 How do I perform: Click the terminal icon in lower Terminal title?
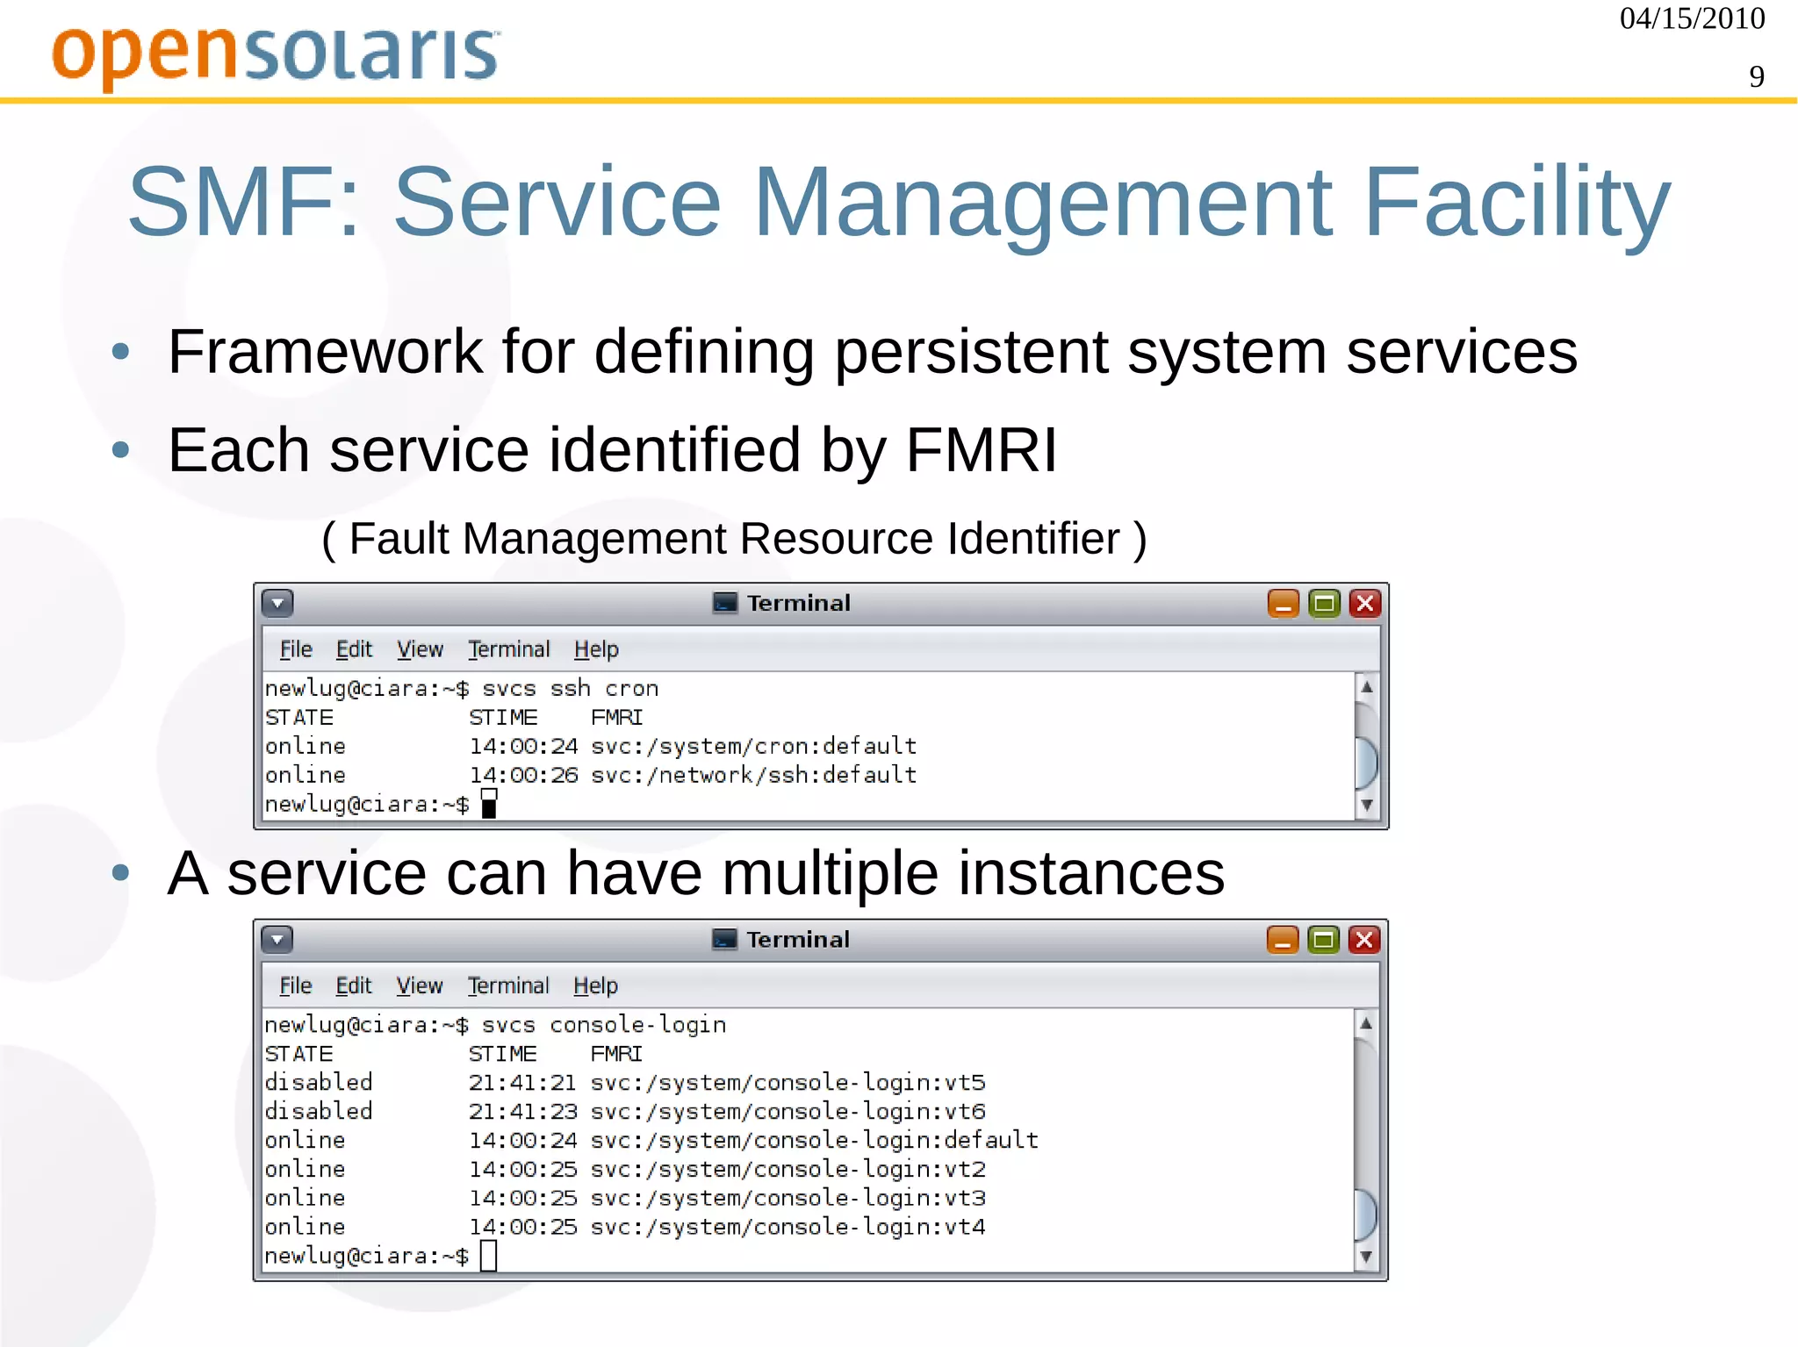click(724, 939)
